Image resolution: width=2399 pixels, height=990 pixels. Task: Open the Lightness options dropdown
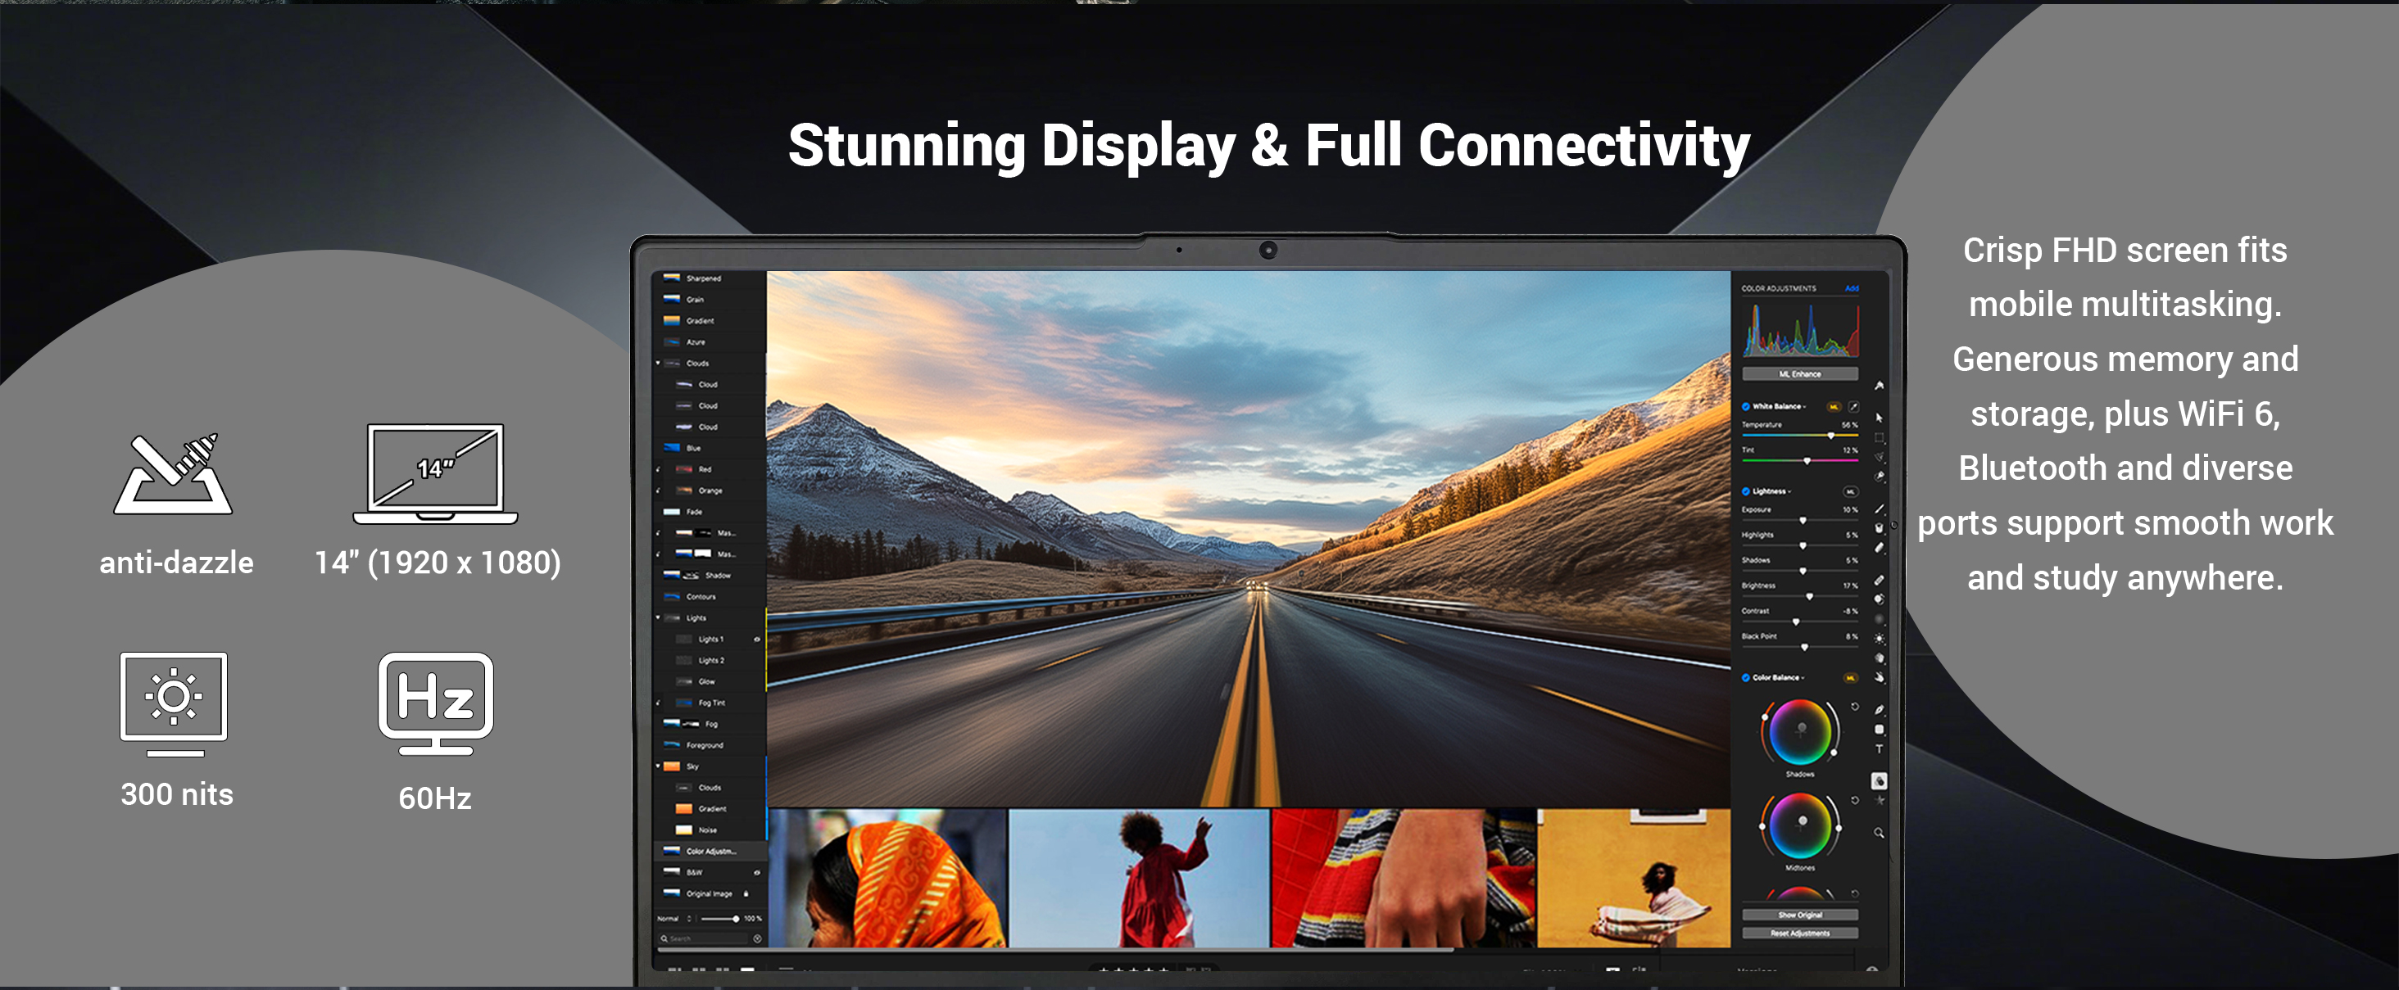[1789, 491]
